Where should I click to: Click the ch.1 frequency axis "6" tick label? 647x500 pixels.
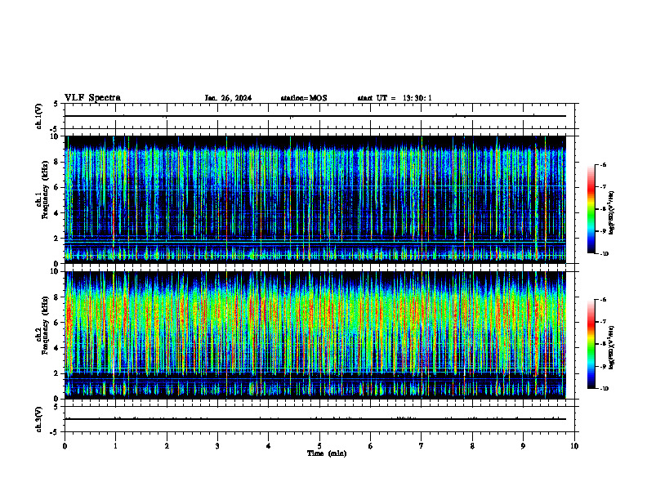pos(56,187)
